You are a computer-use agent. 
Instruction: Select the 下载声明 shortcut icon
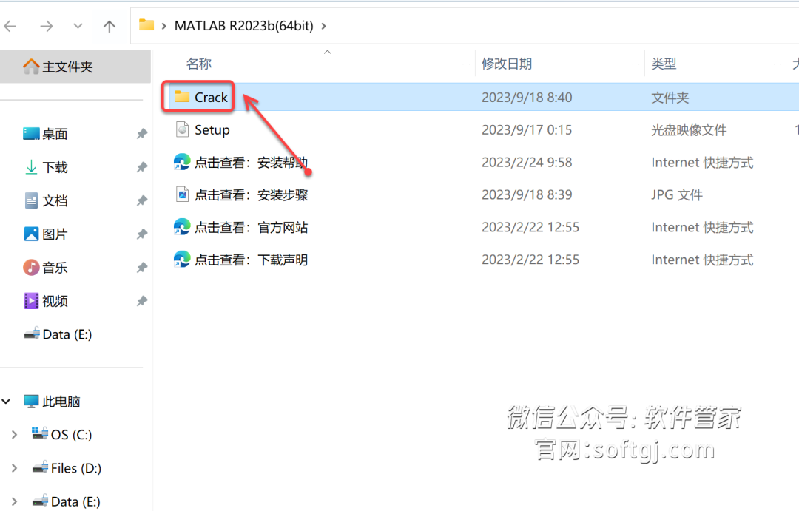tap(182, 260)
